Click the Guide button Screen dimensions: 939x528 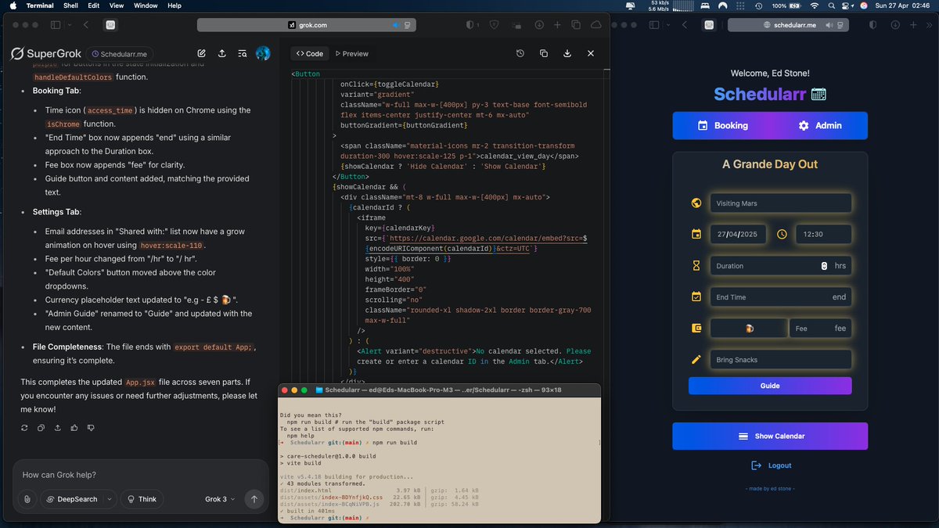coord(770,386)
